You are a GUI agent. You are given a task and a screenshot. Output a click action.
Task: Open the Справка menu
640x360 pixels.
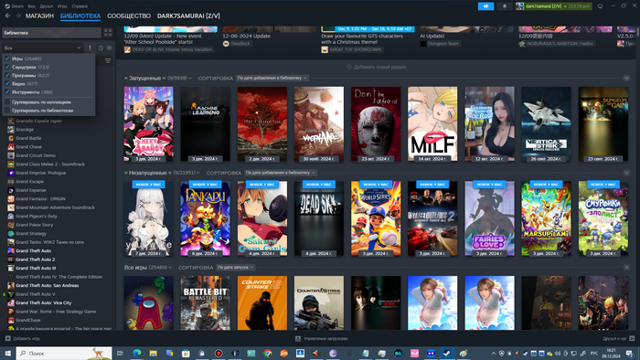click(80, 6)
